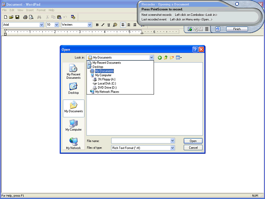Click Desktop shortcut in places bar
Viewport: 265px width, 199px height.
tap(74, 88)
